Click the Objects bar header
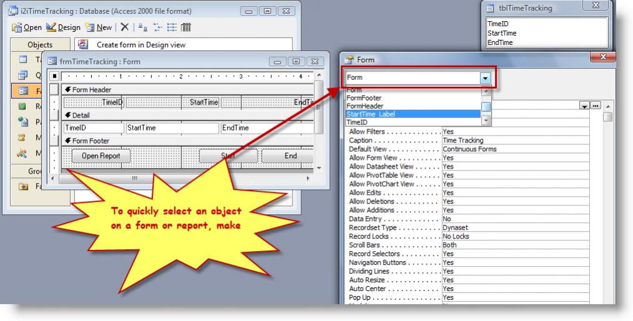Image resolution: width=633 pixels, height=321 pixels. click(40, 45)
